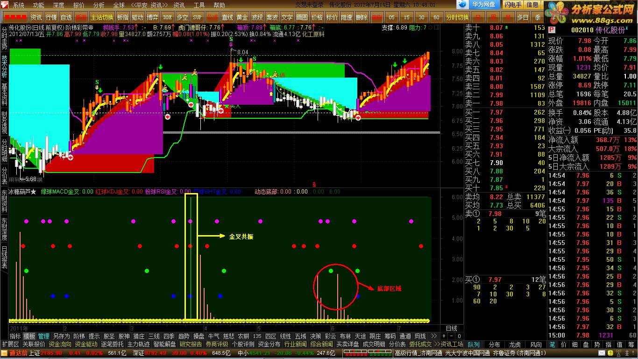Select the 画圆 circle tool
Viewport: 638px width, 359px height.
pos(302,17)
